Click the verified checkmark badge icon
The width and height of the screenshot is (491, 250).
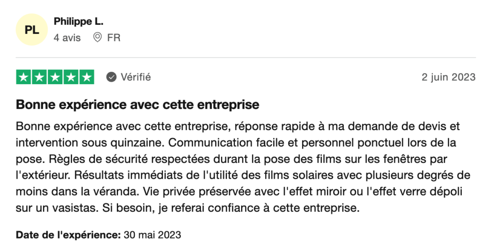111,77
